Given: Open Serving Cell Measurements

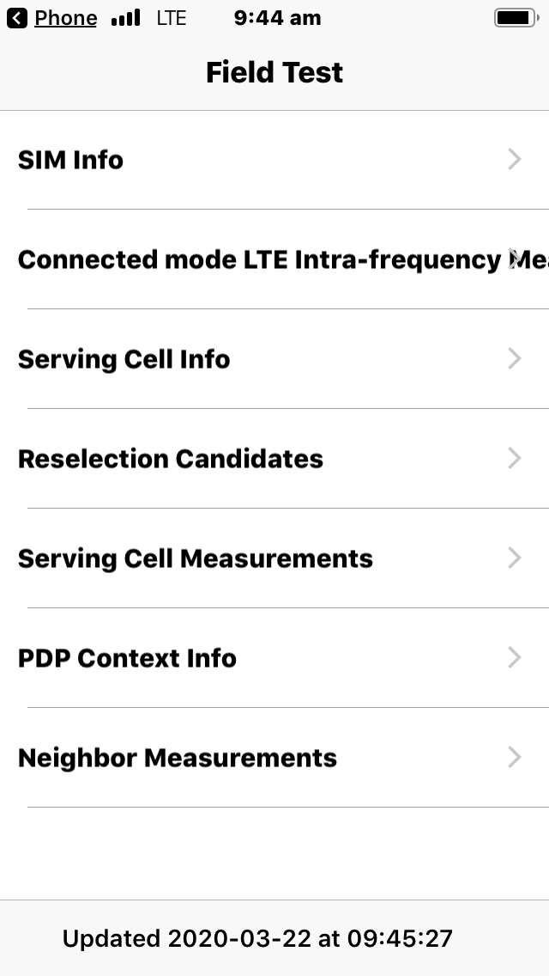Looking at the screenshot, I should 196,558.
